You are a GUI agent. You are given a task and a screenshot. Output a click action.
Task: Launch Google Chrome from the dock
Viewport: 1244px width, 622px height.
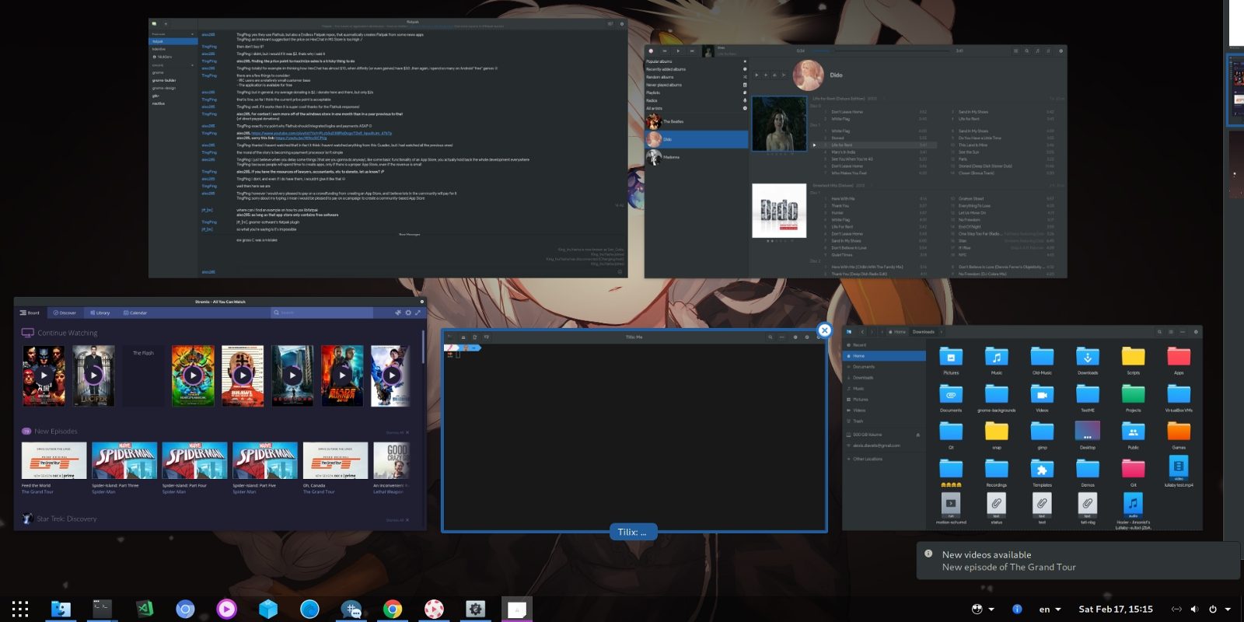point(393,609)
